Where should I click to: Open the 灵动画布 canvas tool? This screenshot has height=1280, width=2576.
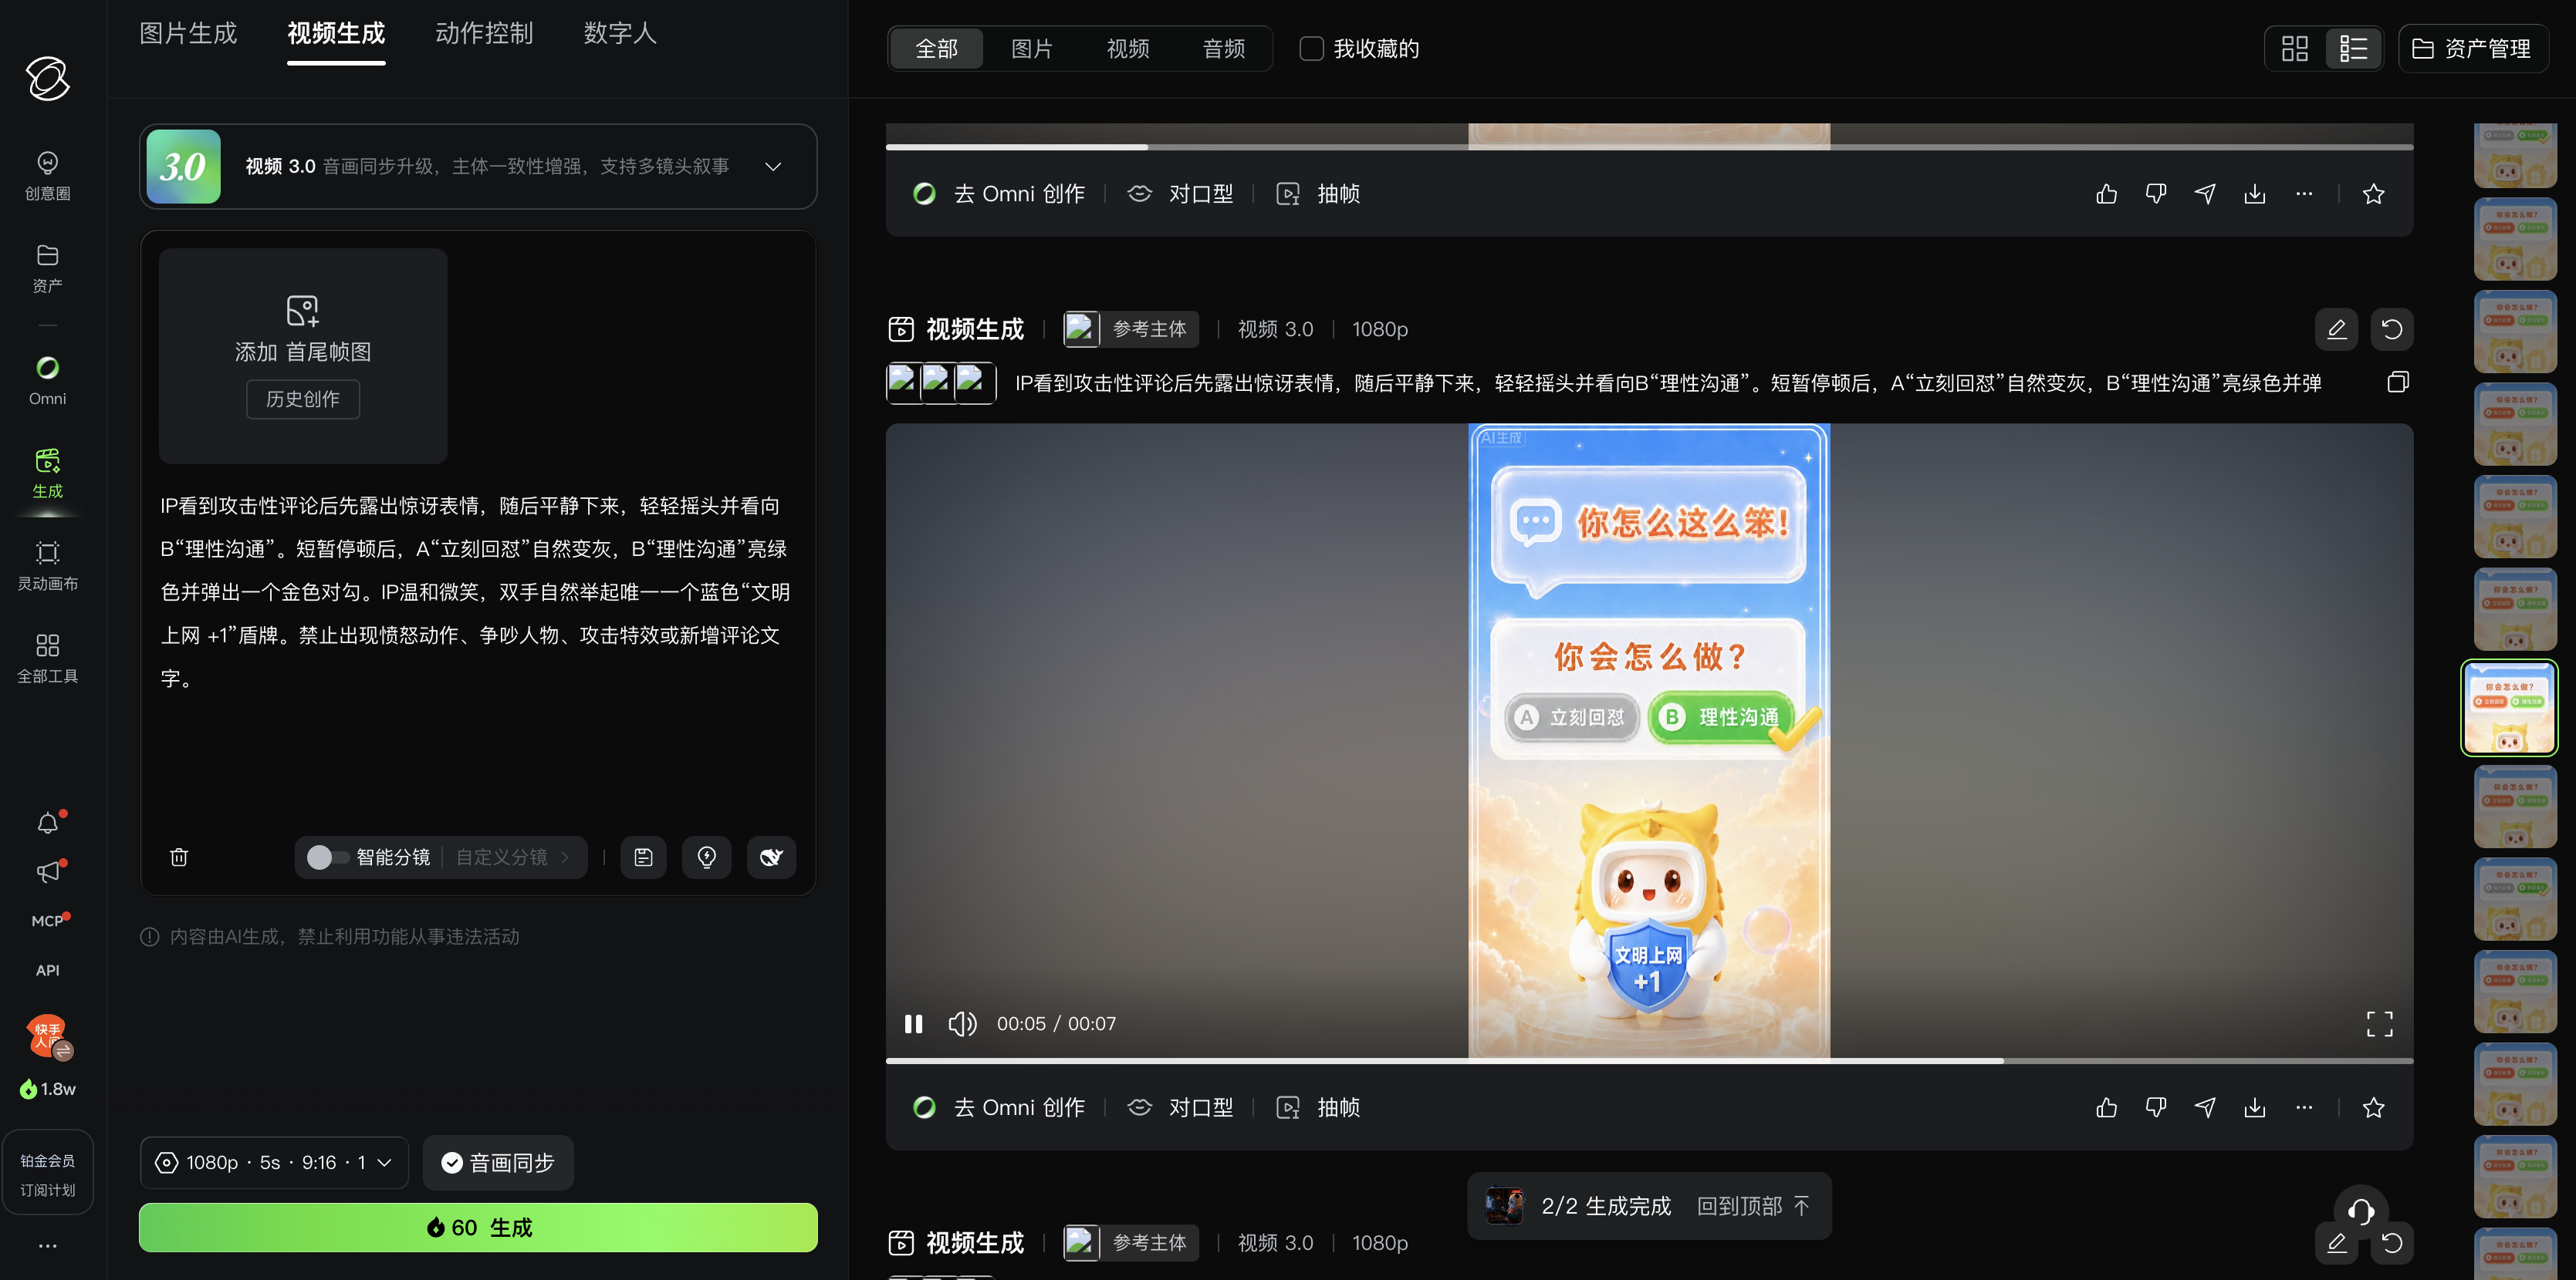47,565
